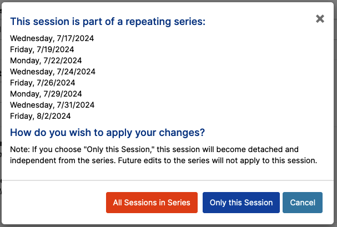Click the Friday, 7/26/2024 session line
The height and width of the screenshot is (227, 337).
[x=43, y=83]
